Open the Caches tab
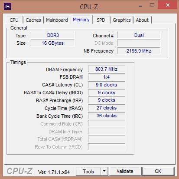Image resolution: width=179 pixels, height=179 pixels. [x=33, y=20]
